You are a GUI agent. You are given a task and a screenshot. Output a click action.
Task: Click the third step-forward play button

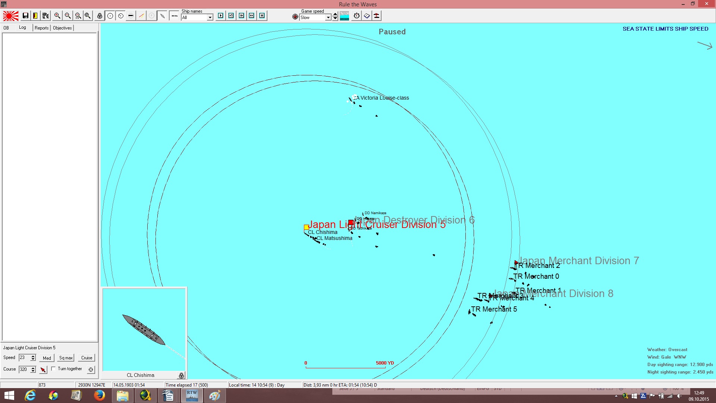[242, 16]
